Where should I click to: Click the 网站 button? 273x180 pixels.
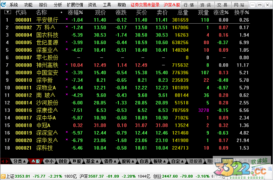click(x=240, y=5)
